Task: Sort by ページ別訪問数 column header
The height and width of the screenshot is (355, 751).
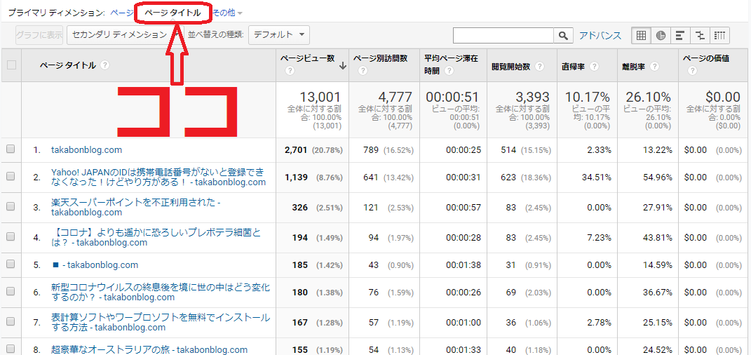Action: pyautogui.click(x=380, y=58)
